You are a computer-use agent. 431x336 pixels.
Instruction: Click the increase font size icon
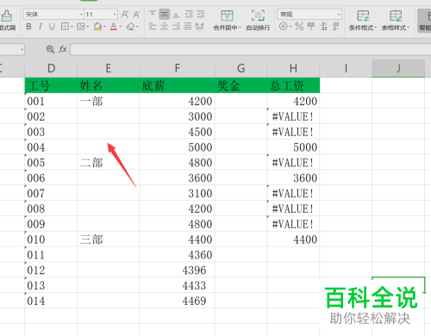[125, 14]
